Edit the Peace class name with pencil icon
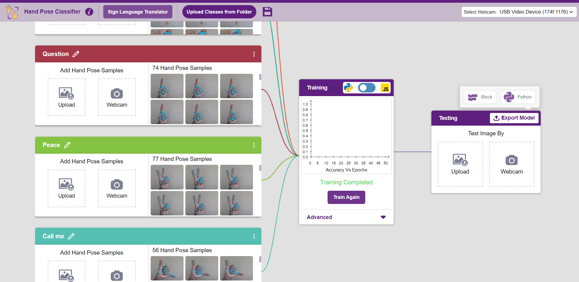Image resolution: width=579 pixels, height=282 pixels. pos(67,145)
